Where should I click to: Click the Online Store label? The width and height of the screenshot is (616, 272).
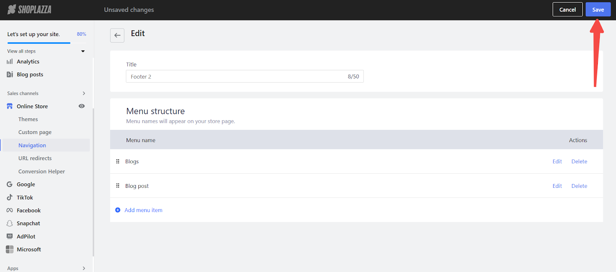pyautogui.click(x=32, y=106)
